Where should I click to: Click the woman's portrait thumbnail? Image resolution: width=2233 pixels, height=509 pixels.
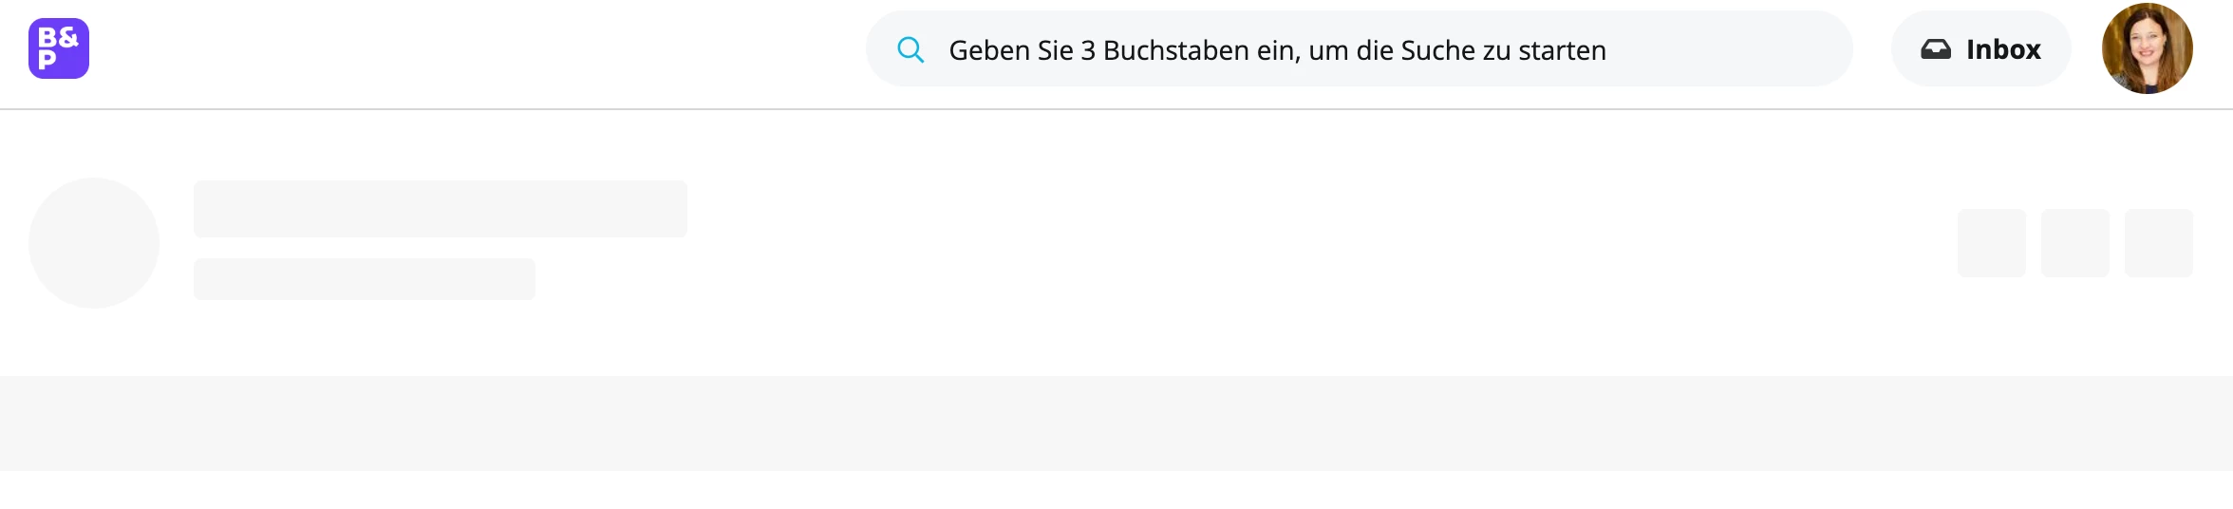click(x=2147, y=48)
